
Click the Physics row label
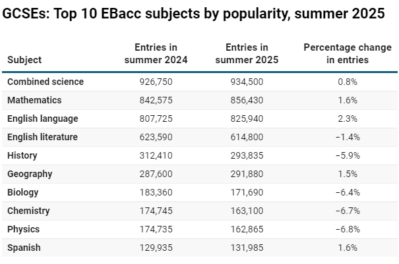pyautogui.click(x=23, y=229)
